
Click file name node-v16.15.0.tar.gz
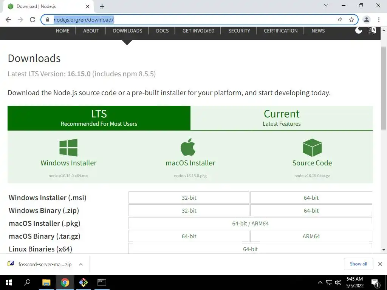point(312,176)
